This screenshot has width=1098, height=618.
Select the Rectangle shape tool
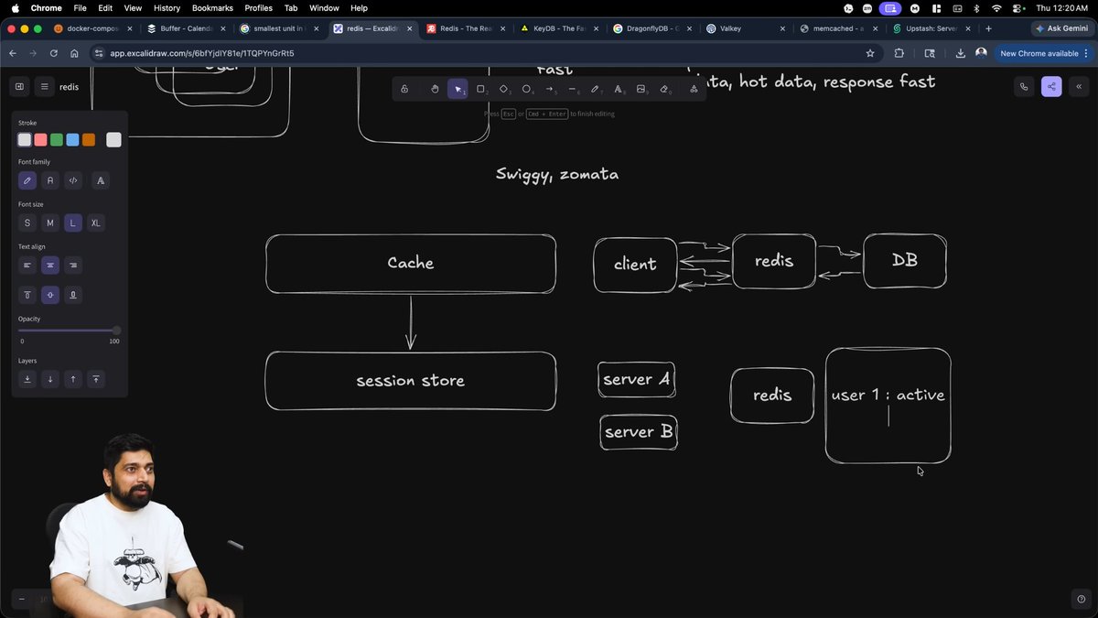[x=480, y=89]
